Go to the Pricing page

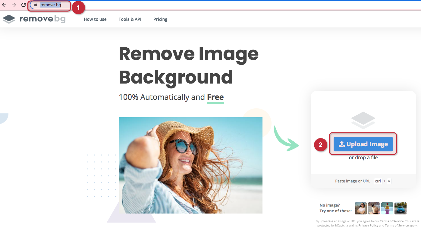(x=160, y=19)
